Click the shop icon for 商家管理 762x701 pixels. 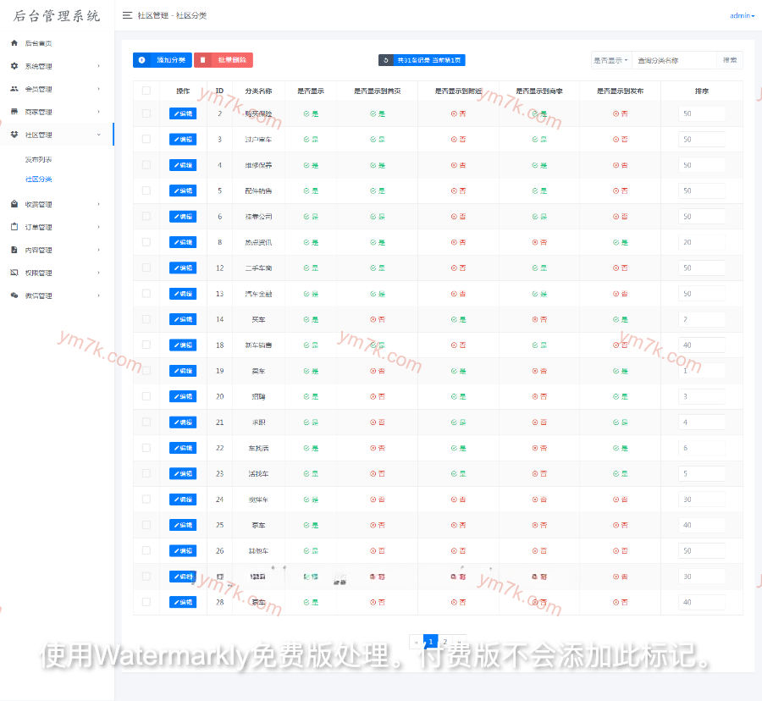(14, 112)
